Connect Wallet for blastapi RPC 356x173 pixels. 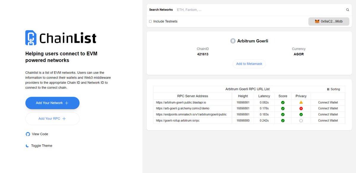pos(328,102)
